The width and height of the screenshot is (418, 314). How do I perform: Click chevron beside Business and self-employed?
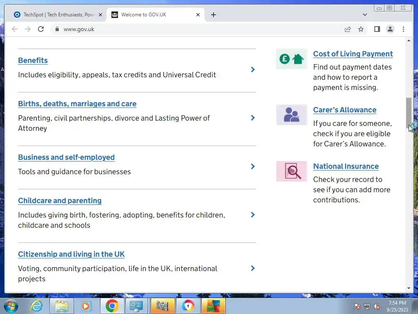[x=253, y=166]
